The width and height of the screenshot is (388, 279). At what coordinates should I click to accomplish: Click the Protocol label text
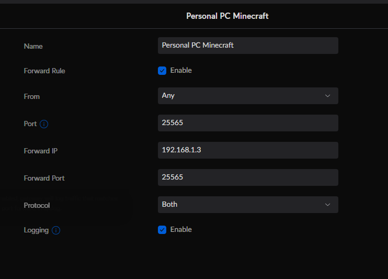pos(37,206)
